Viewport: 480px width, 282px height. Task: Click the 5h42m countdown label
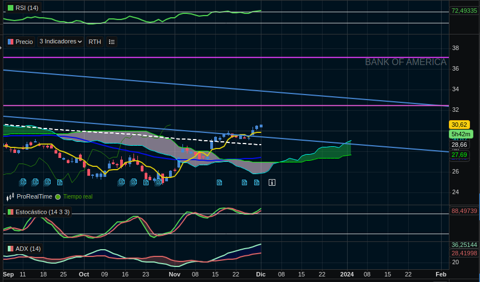tap(461, 134)
